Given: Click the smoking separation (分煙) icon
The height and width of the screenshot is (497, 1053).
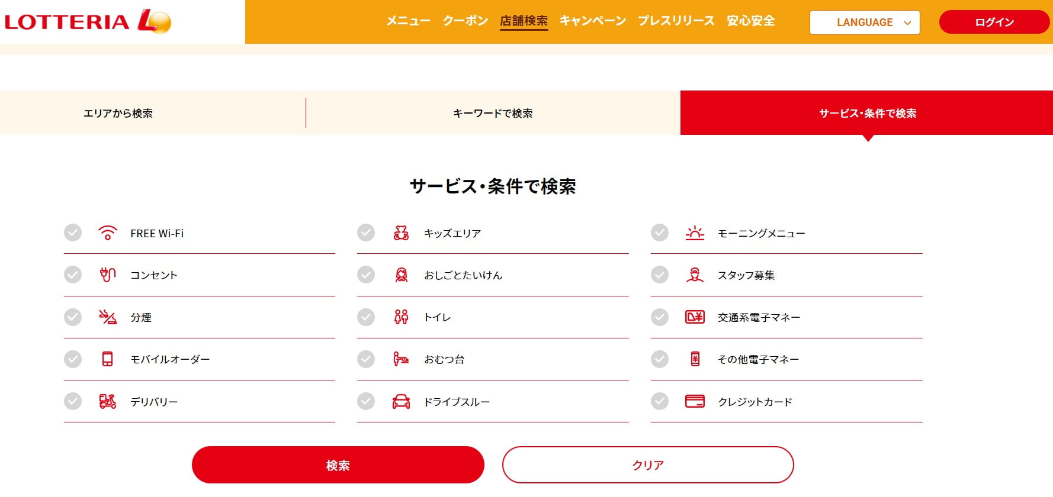Looking at the screenshot, I should tap(107, 317).
